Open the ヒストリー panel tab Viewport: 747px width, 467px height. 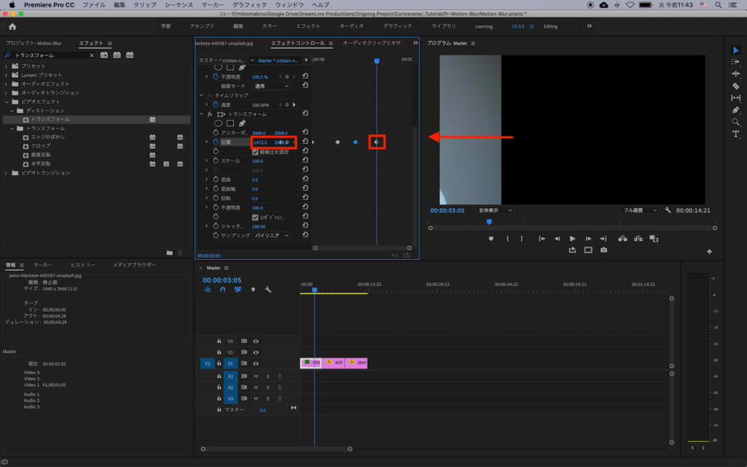[82, 265]
